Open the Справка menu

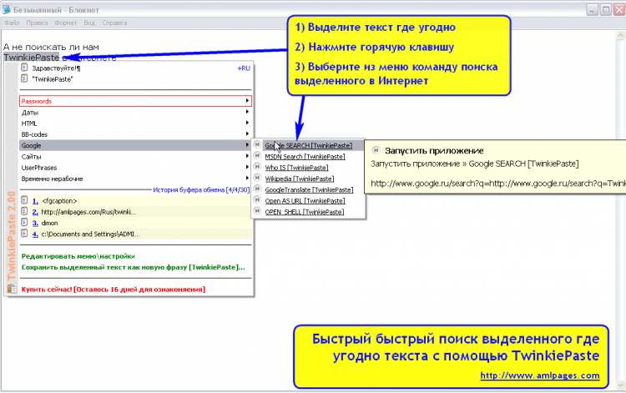[114, 23]
